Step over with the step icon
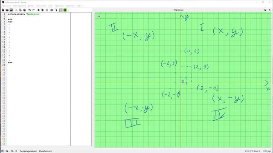The height and width of the screenshot is (153, 273). point(52,10)
